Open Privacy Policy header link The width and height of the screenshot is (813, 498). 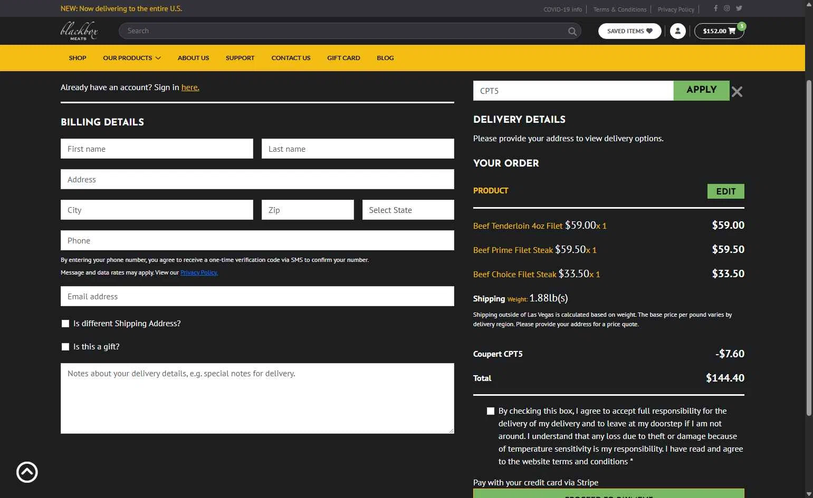tap(676, 9)
